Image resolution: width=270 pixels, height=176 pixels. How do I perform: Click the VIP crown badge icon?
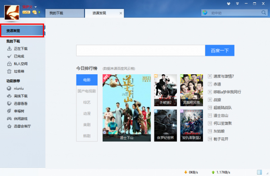point(35,12)
